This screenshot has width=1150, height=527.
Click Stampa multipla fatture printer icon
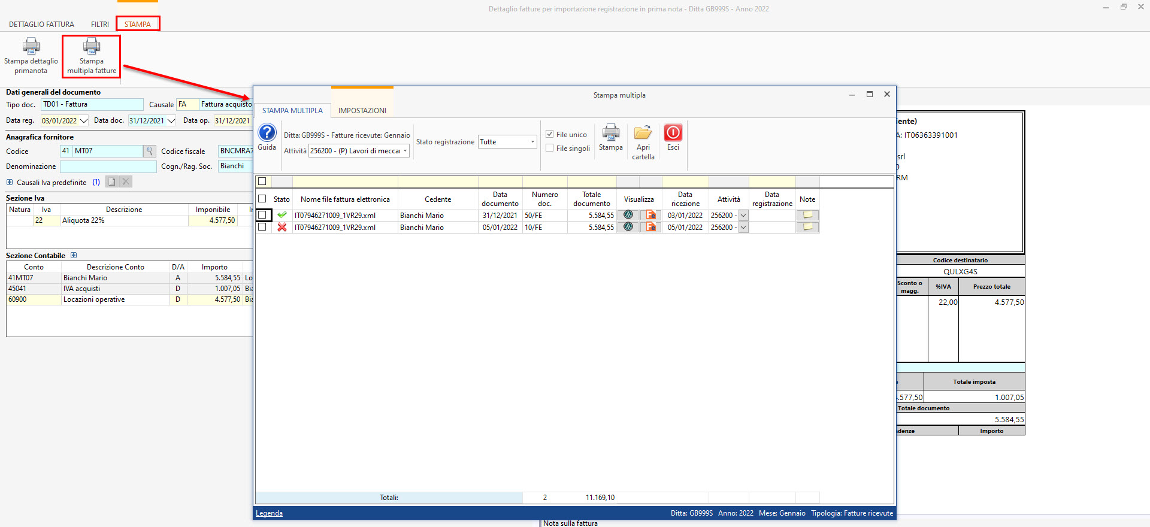point(92,47)
